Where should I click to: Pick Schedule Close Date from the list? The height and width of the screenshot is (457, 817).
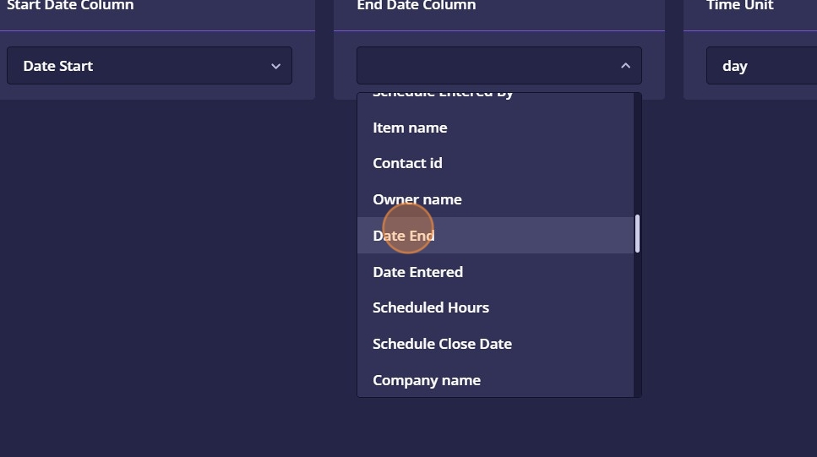pyautogui.click(x=442, y=344)
